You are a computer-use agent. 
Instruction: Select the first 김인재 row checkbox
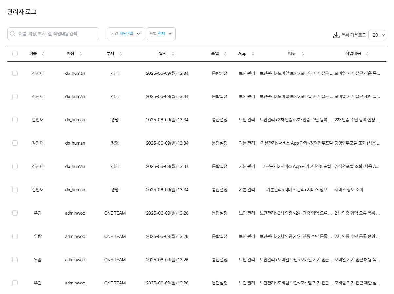15,73
